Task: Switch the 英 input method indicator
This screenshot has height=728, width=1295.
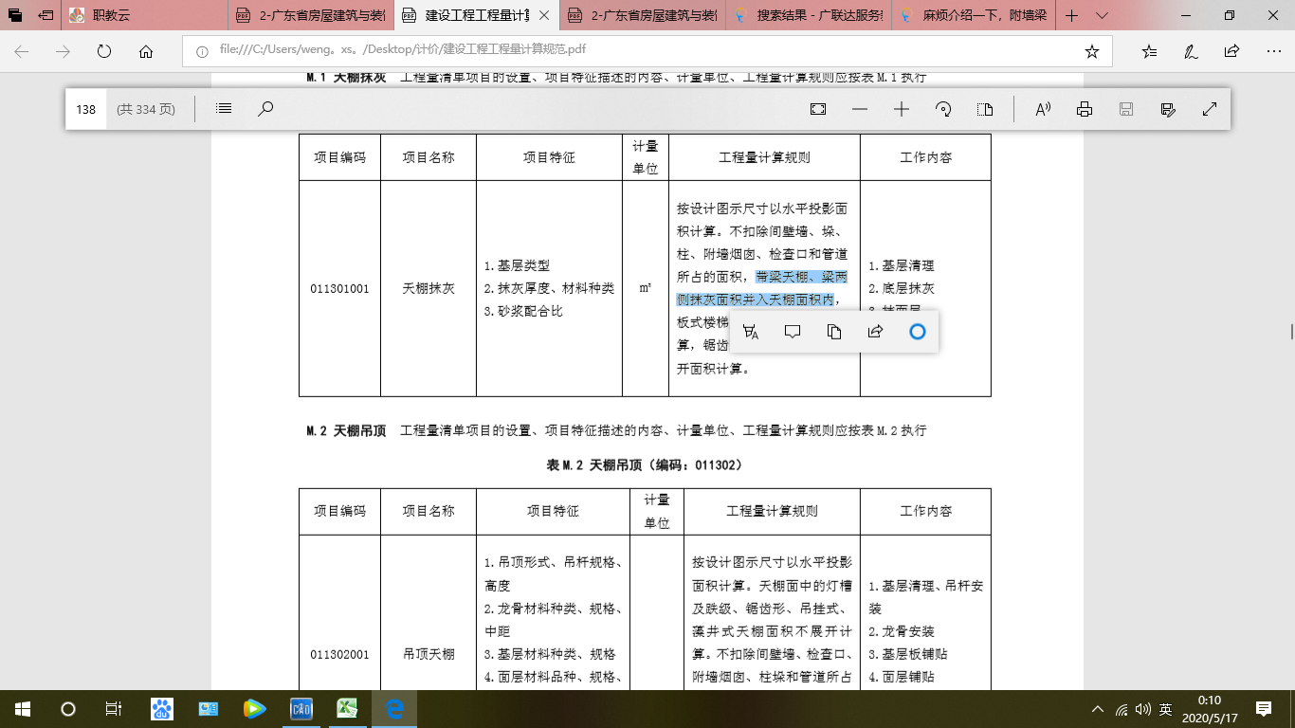Action: 1165,709
